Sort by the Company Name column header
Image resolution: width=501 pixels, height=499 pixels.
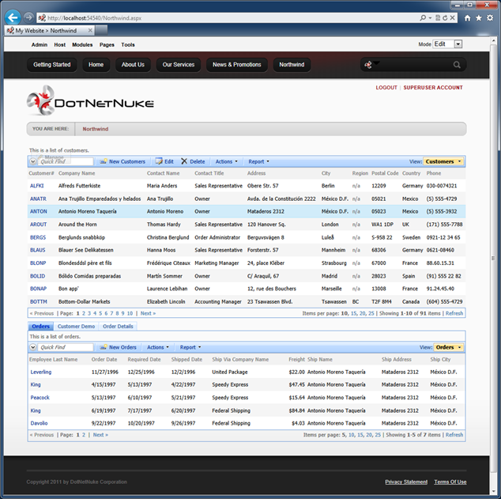pos(77,173)
